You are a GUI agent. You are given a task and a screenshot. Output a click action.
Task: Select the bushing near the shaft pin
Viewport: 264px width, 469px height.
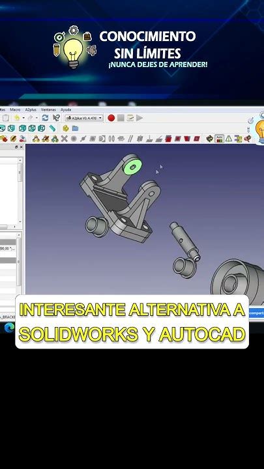[x=184, y=266]
